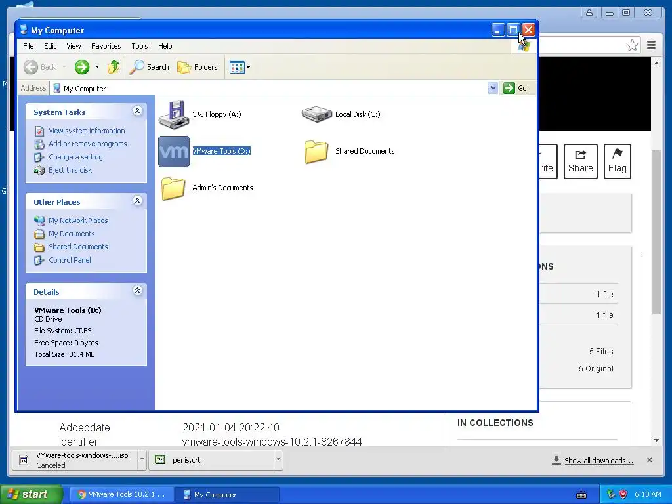Click the red security shield tray icon
Viewport: 672px width, 504px height.
point(623,494)
